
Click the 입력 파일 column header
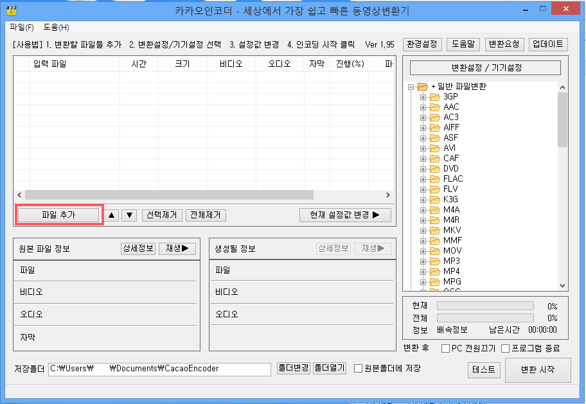tap(75, 64)
